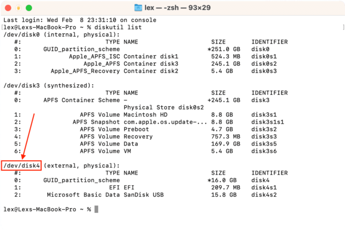Click the yellow minimize traffic light button

[18, 7]
